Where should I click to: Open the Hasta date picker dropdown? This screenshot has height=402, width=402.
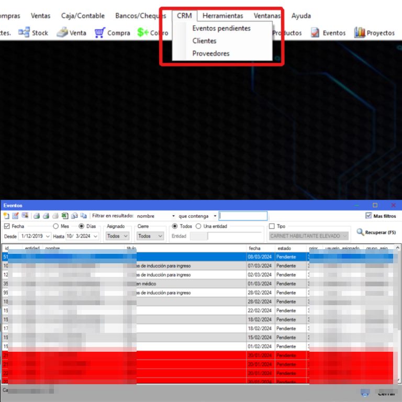click(x=95, y=236)
